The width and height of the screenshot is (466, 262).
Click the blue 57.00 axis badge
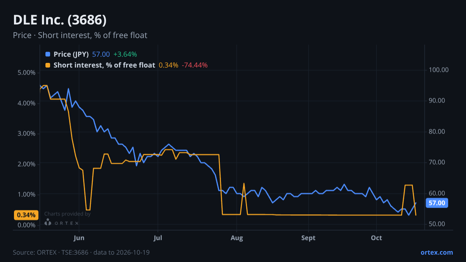tap(437, 203)
